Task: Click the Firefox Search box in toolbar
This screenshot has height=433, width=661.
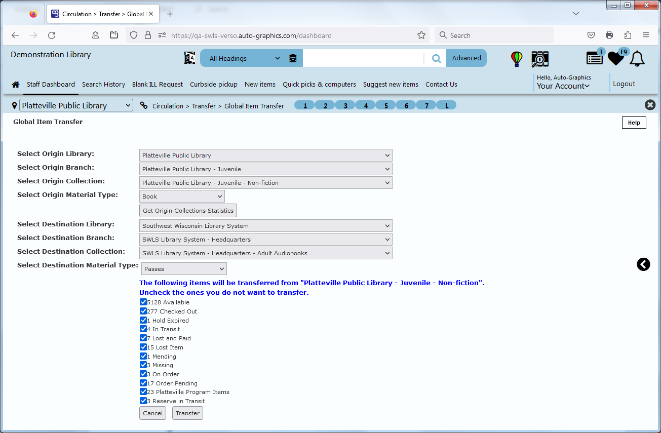Action: tap(494, 35)
